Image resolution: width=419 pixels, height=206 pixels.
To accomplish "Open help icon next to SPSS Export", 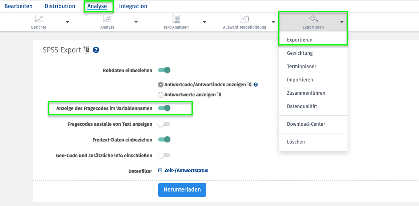I will tap(96, 50).
